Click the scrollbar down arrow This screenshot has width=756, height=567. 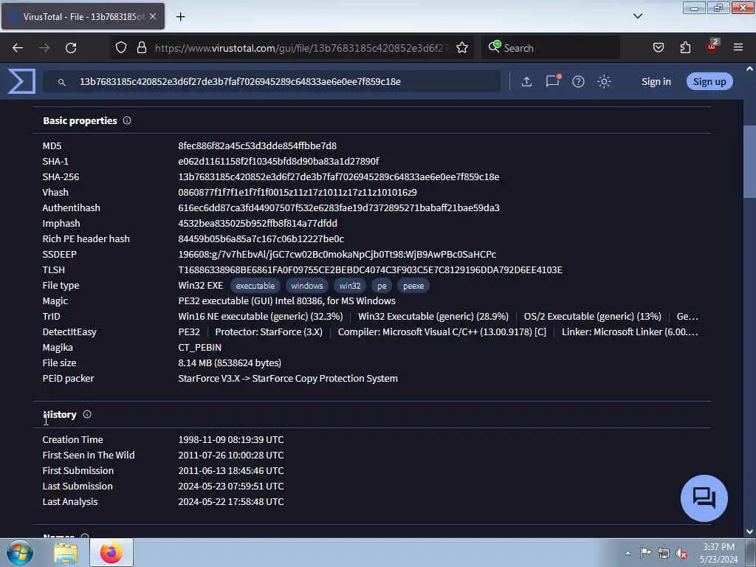[x=749, y=532]
